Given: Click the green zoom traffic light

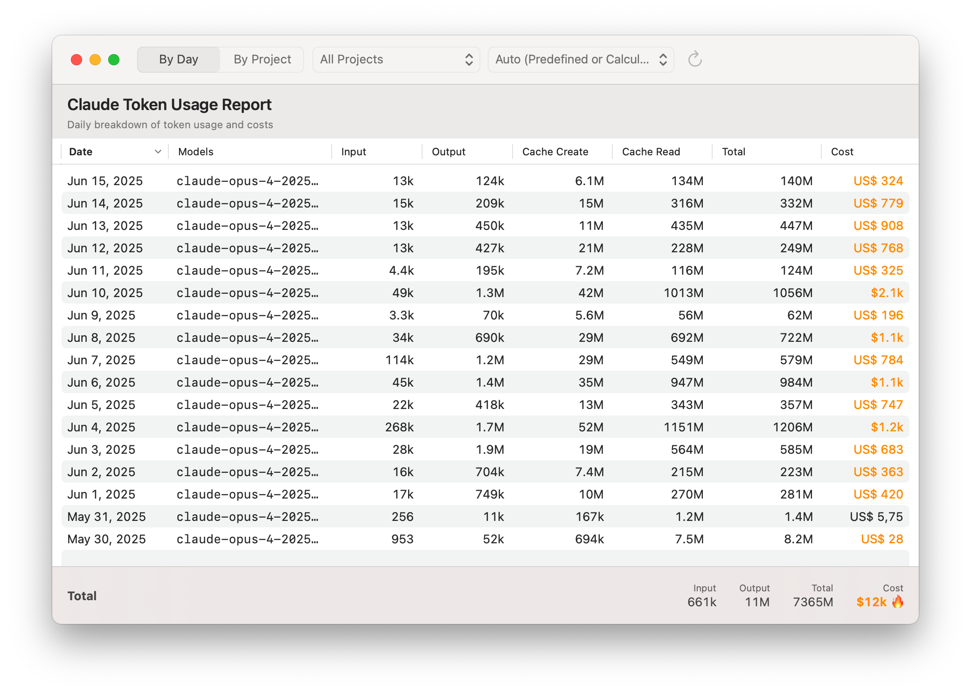Looking at the screenshot, I should point(113,60).
